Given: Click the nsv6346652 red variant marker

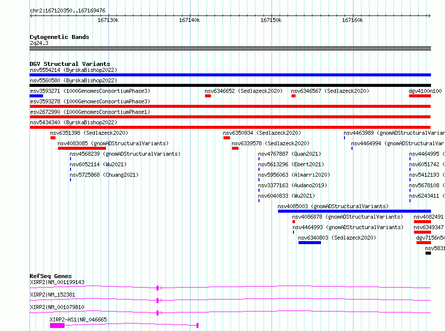Looking at the screenshot, I should coord(208,96).
